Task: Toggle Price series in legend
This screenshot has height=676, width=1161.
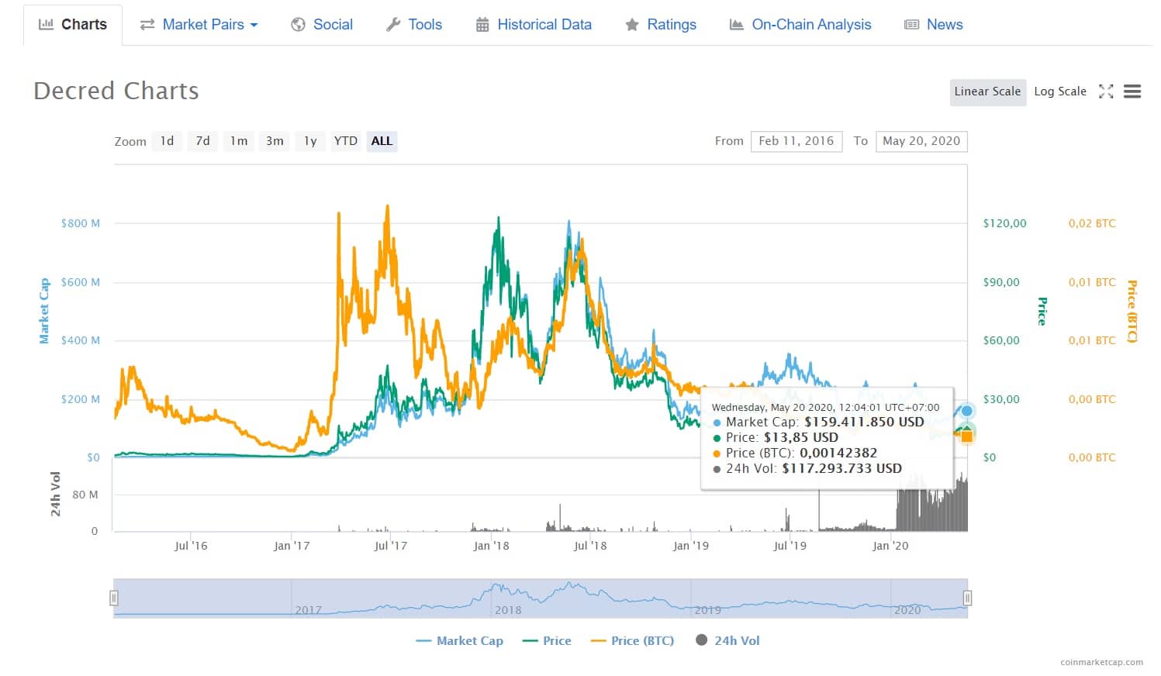Action: (x=548, y=641)
